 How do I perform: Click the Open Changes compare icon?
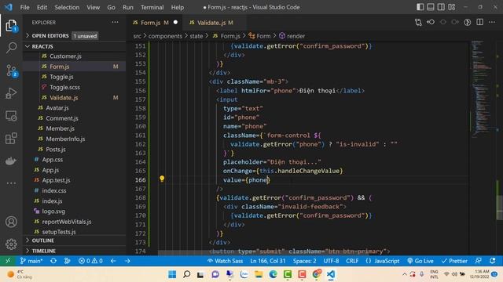(x=418, y=23)
